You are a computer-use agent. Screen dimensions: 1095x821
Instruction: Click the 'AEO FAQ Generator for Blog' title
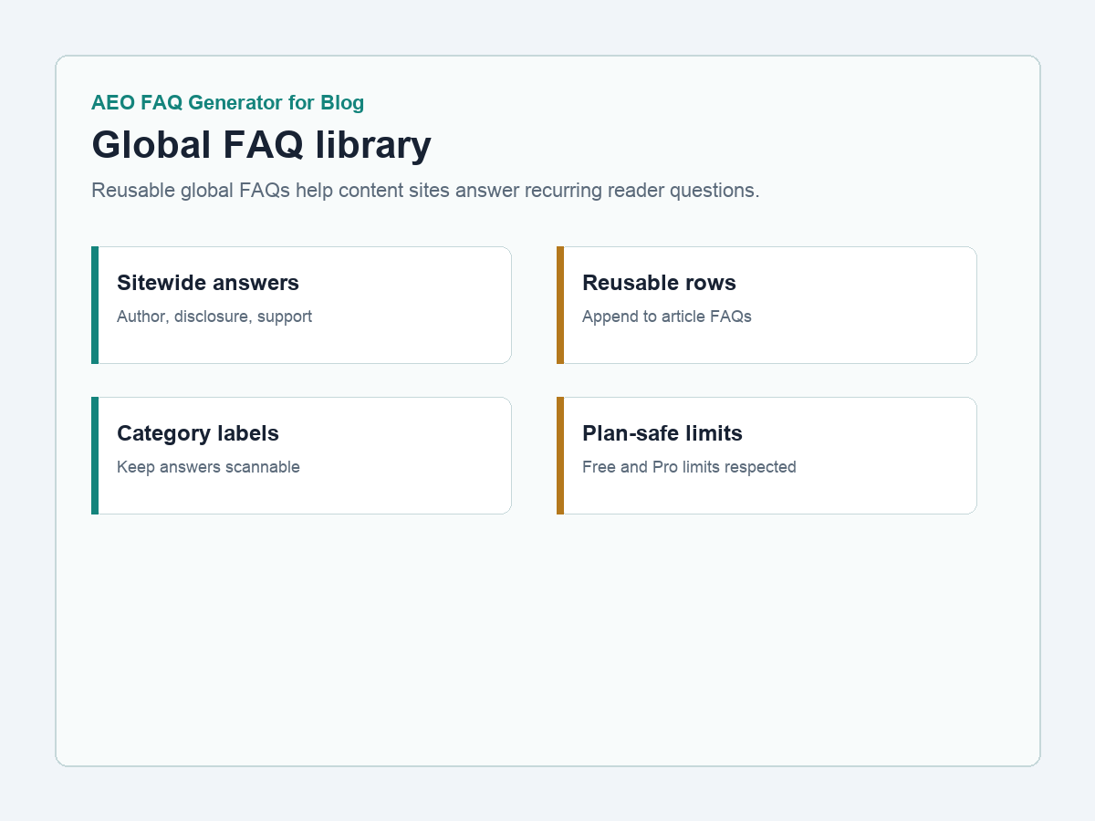[x=228, y=103]
